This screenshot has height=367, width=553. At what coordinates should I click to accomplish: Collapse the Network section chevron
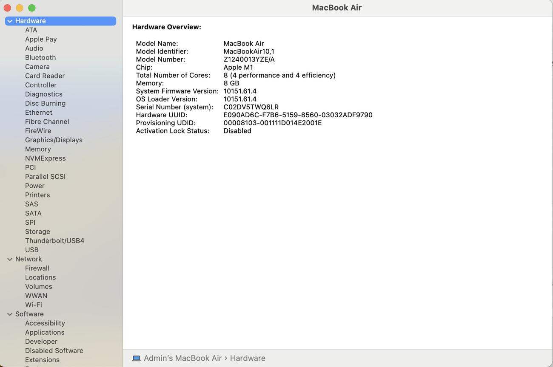pos(10,259)
